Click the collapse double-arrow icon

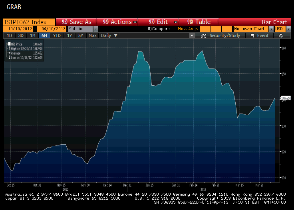[192, 35]
